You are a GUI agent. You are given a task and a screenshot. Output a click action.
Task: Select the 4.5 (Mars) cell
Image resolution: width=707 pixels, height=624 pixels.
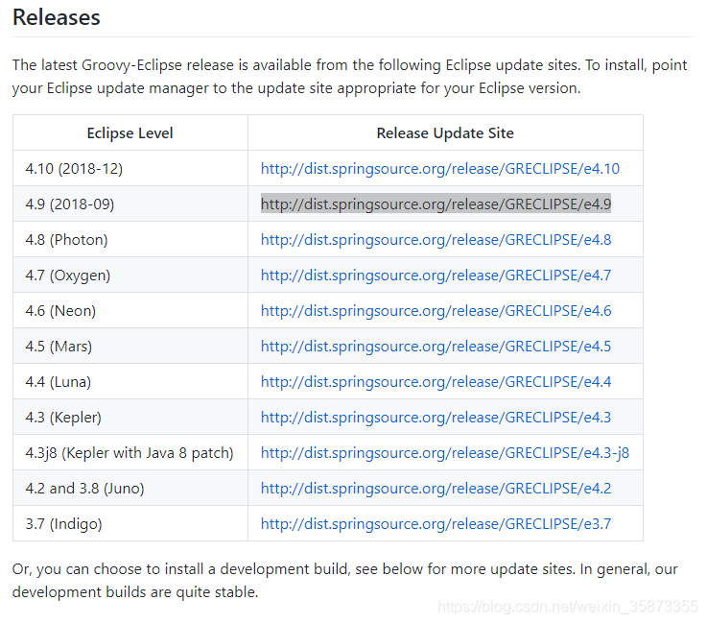pos(130,346)
